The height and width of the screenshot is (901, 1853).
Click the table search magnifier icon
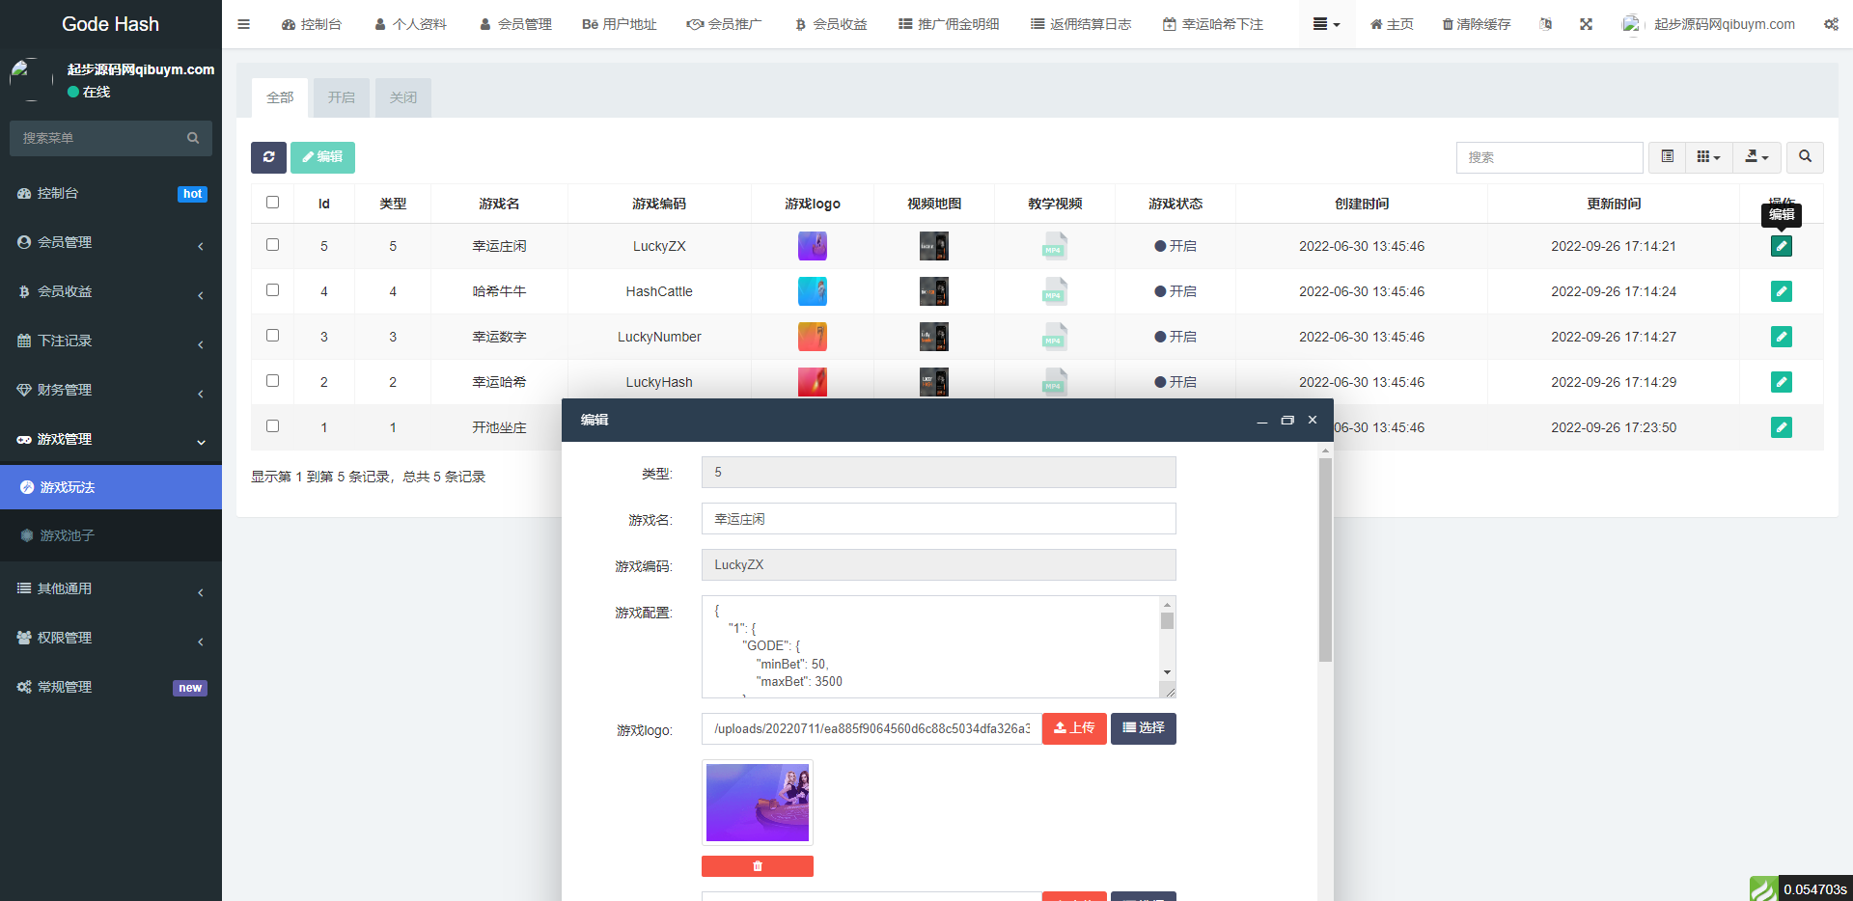pyautogui.click(x=1805, y=156)
